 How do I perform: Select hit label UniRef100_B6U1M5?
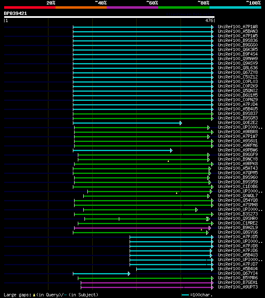(238, 95)
